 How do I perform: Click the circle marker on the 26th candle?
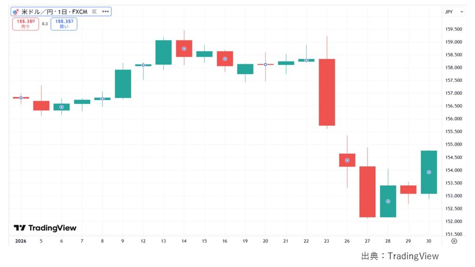click(347, 160)
